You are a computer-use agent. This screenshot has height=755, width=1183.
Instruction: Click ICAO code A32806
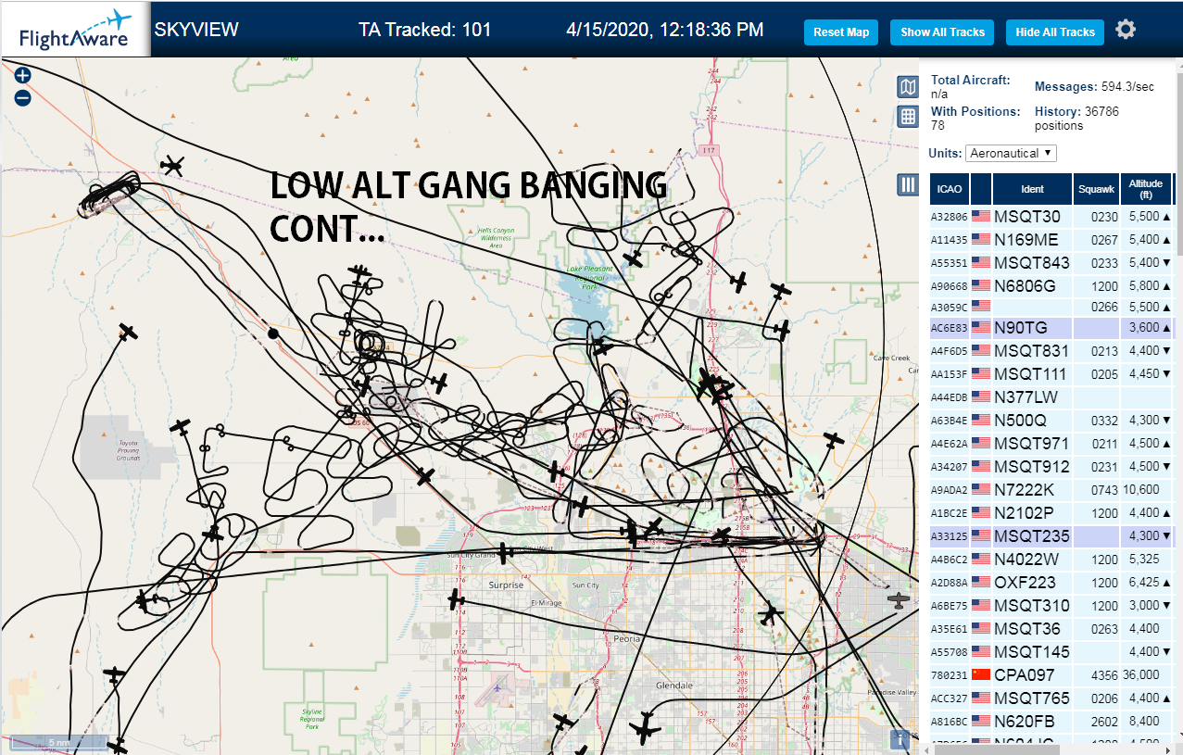click(x=949, y=217)
